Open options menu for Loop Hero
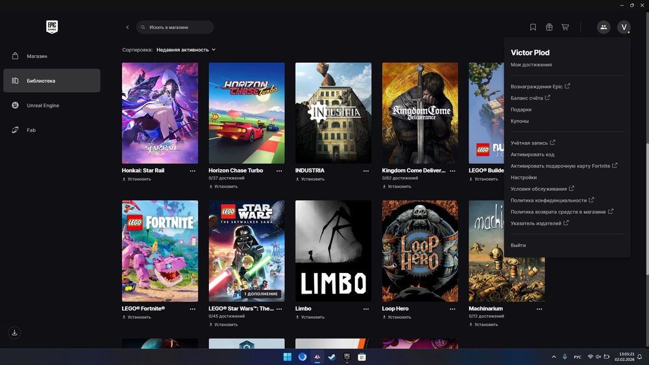The image size is (649, 365). (453, 309)
